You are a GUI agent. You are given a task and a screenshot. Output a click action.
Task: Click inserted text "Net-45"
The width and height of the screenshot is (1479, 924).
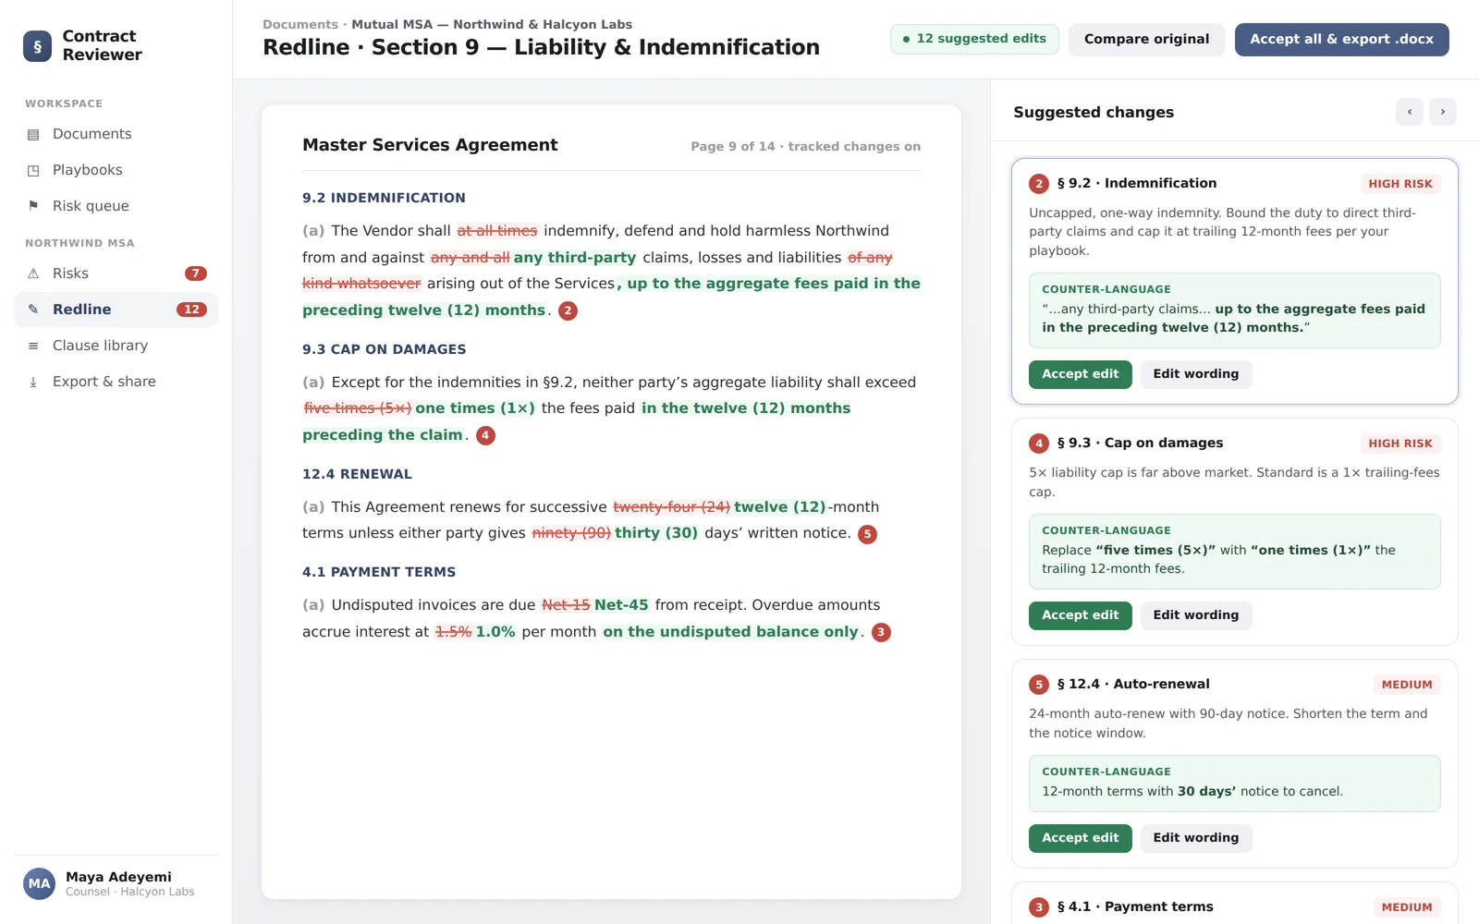tap(621, 605)
